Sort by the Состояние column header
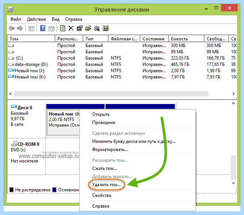 coord(155,39)
